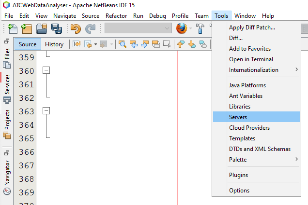Open Cloud Providers entry
Screen dimensions: 308x205
(x=256, y=127)
